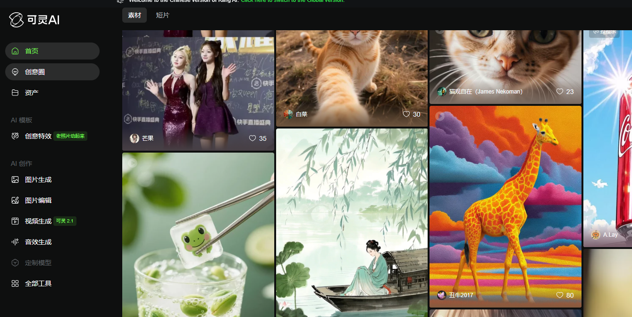Open 芒果 user avatar
Viewport: 632px width, 317px height.
pos(135,138)
